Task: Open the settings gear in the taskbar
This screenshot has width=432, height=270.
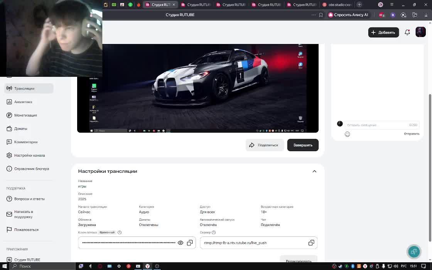Action: 119,266
